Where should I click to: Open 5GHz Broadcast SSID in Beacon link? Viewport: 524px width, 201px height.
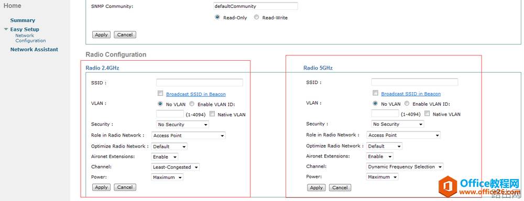tap(411, 94)
